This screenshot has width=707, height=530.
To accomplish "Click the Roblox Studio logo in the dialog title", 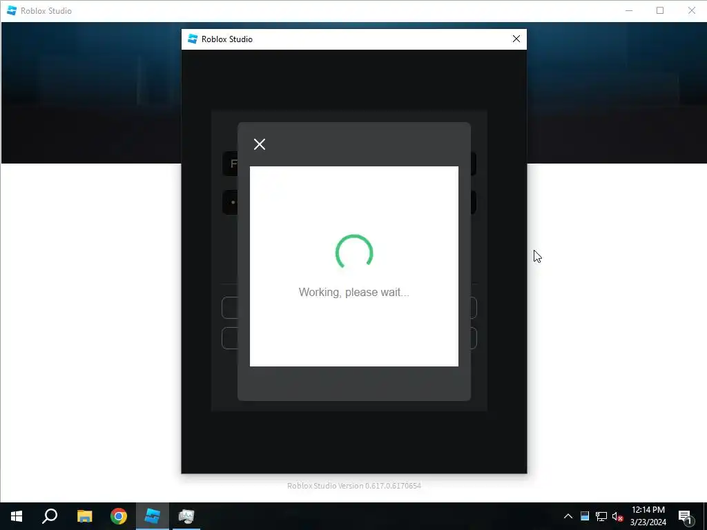I will (x=193, y=39).
